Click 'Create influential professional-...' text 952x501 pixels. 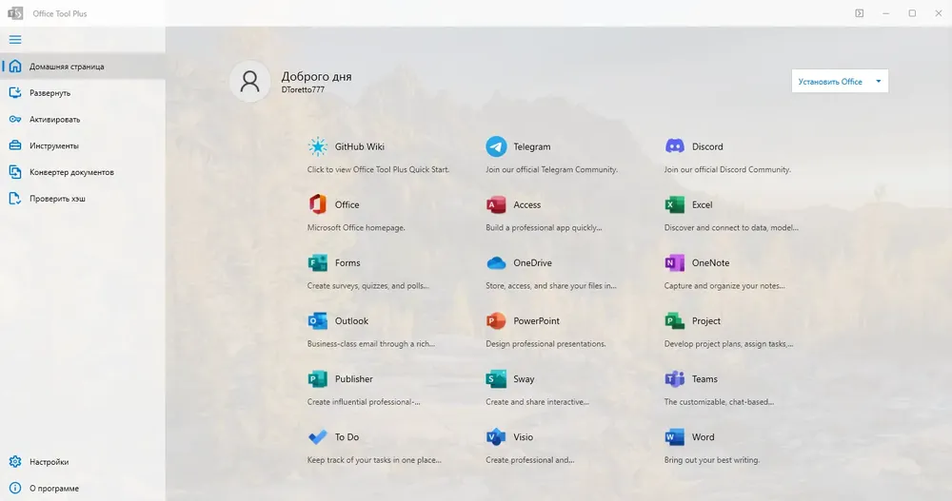[364, 401]
